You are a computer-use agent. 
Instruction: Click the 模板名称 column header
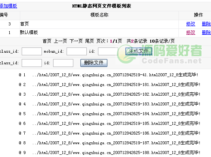coord(99,15)
